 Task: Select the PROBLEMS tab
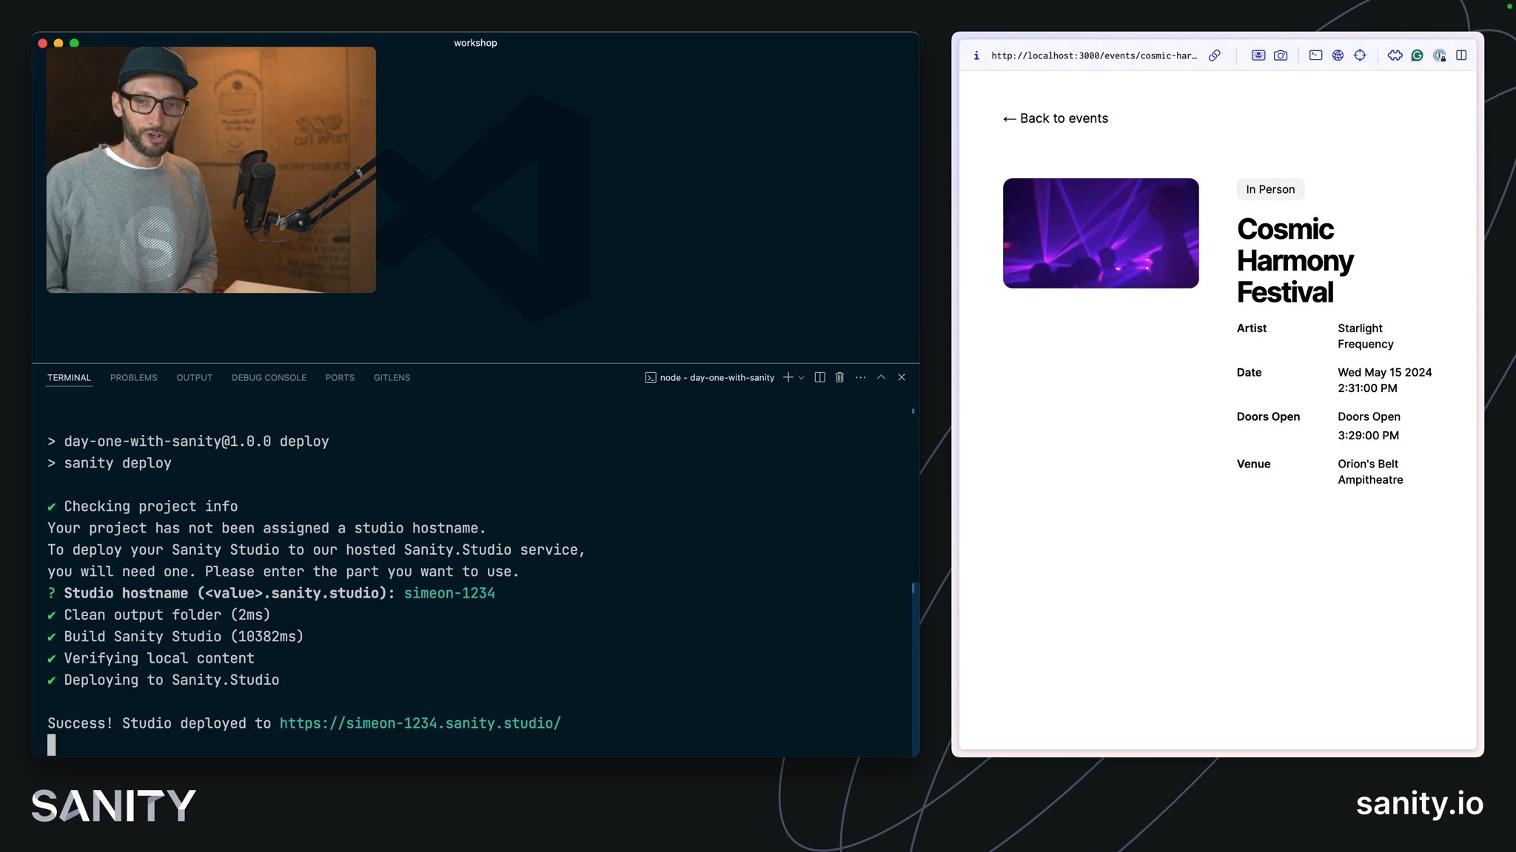pos(133,376)
